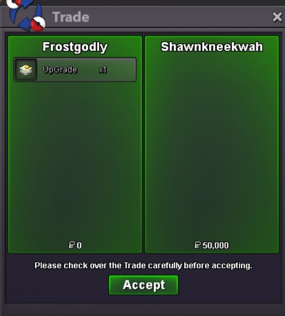Close the Trade window
Viewport: 285px width, 316px height.
(x=277, y=17)
